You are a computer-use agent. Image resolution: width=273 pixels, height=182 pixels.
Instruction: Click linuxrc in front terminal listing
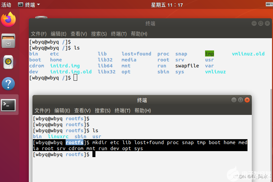58,136
